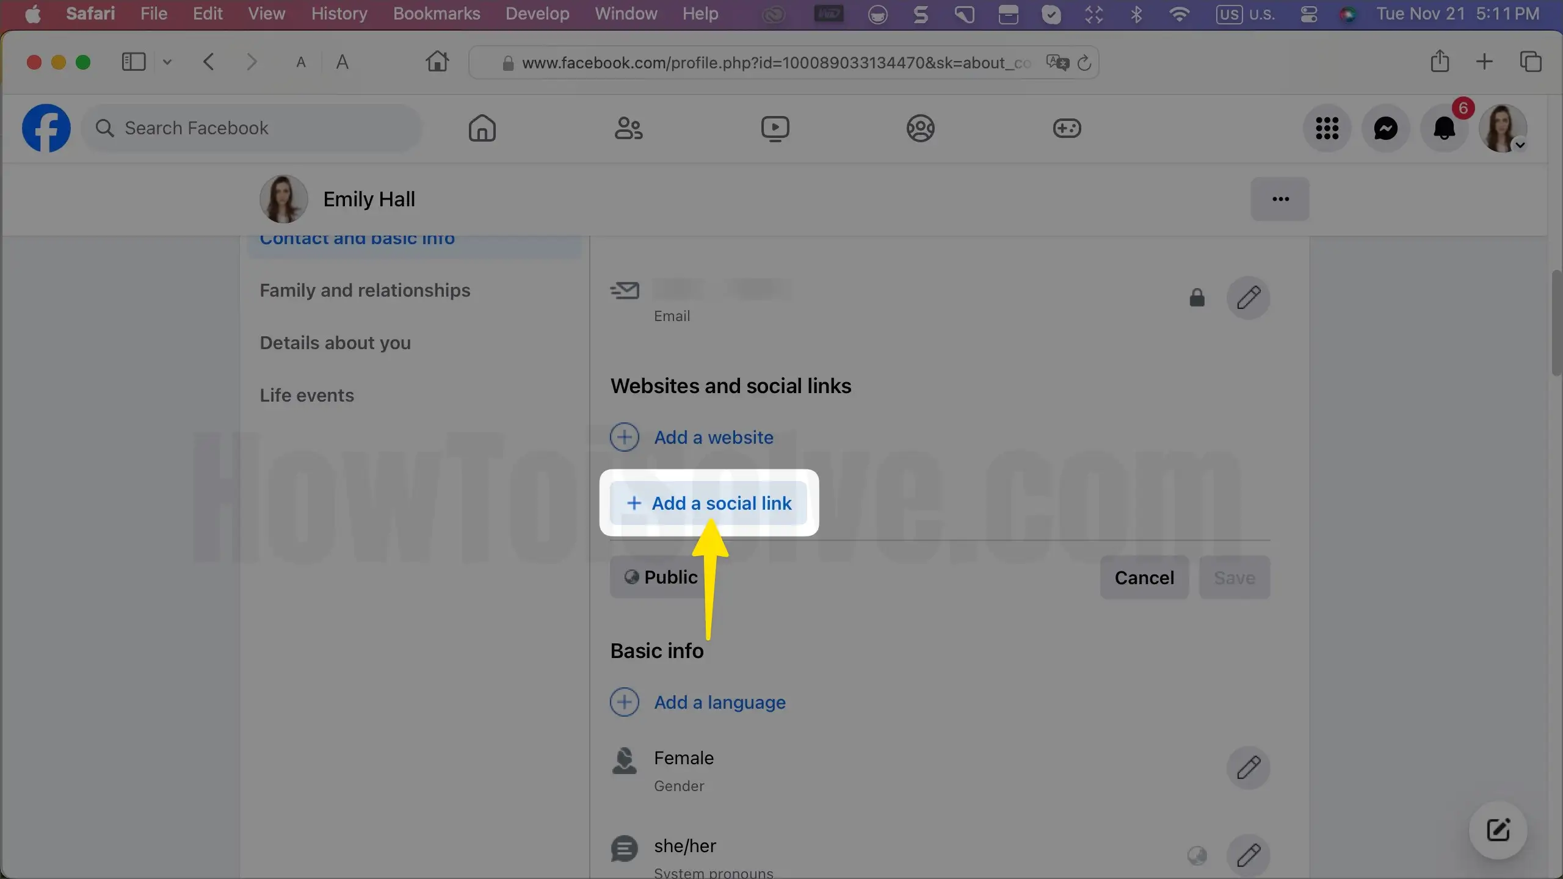The height and width of the screenshot is (879, 1563).
Task: Edit Gender with pencil icon
Action: [1248, 767]
